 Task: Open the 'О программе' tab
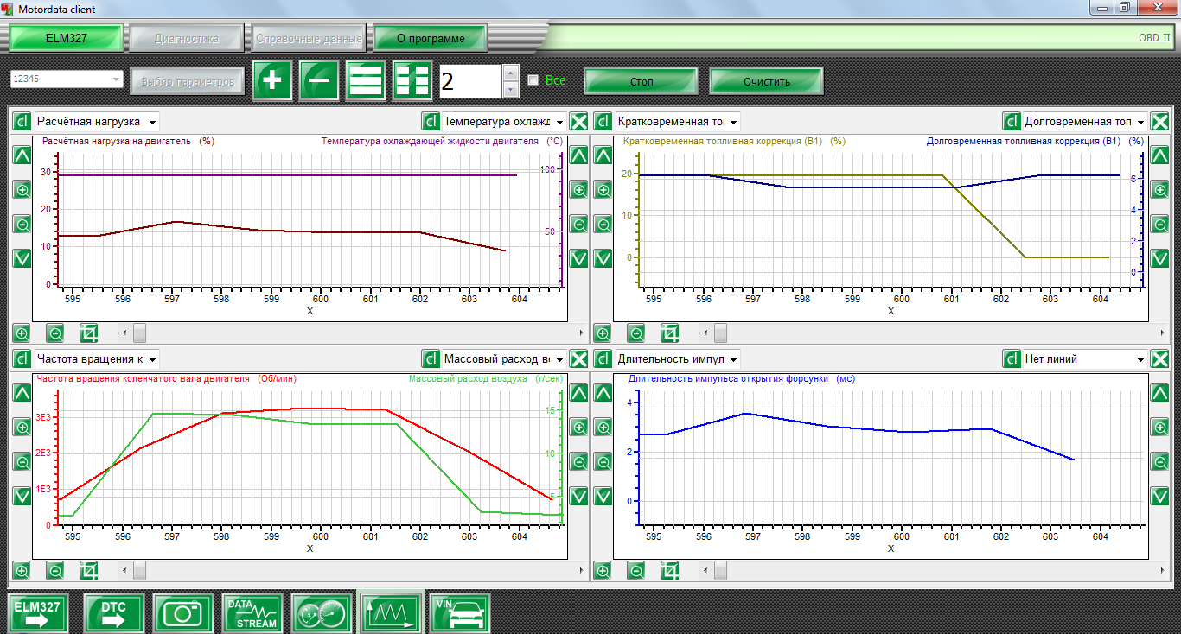click(431, 39)
